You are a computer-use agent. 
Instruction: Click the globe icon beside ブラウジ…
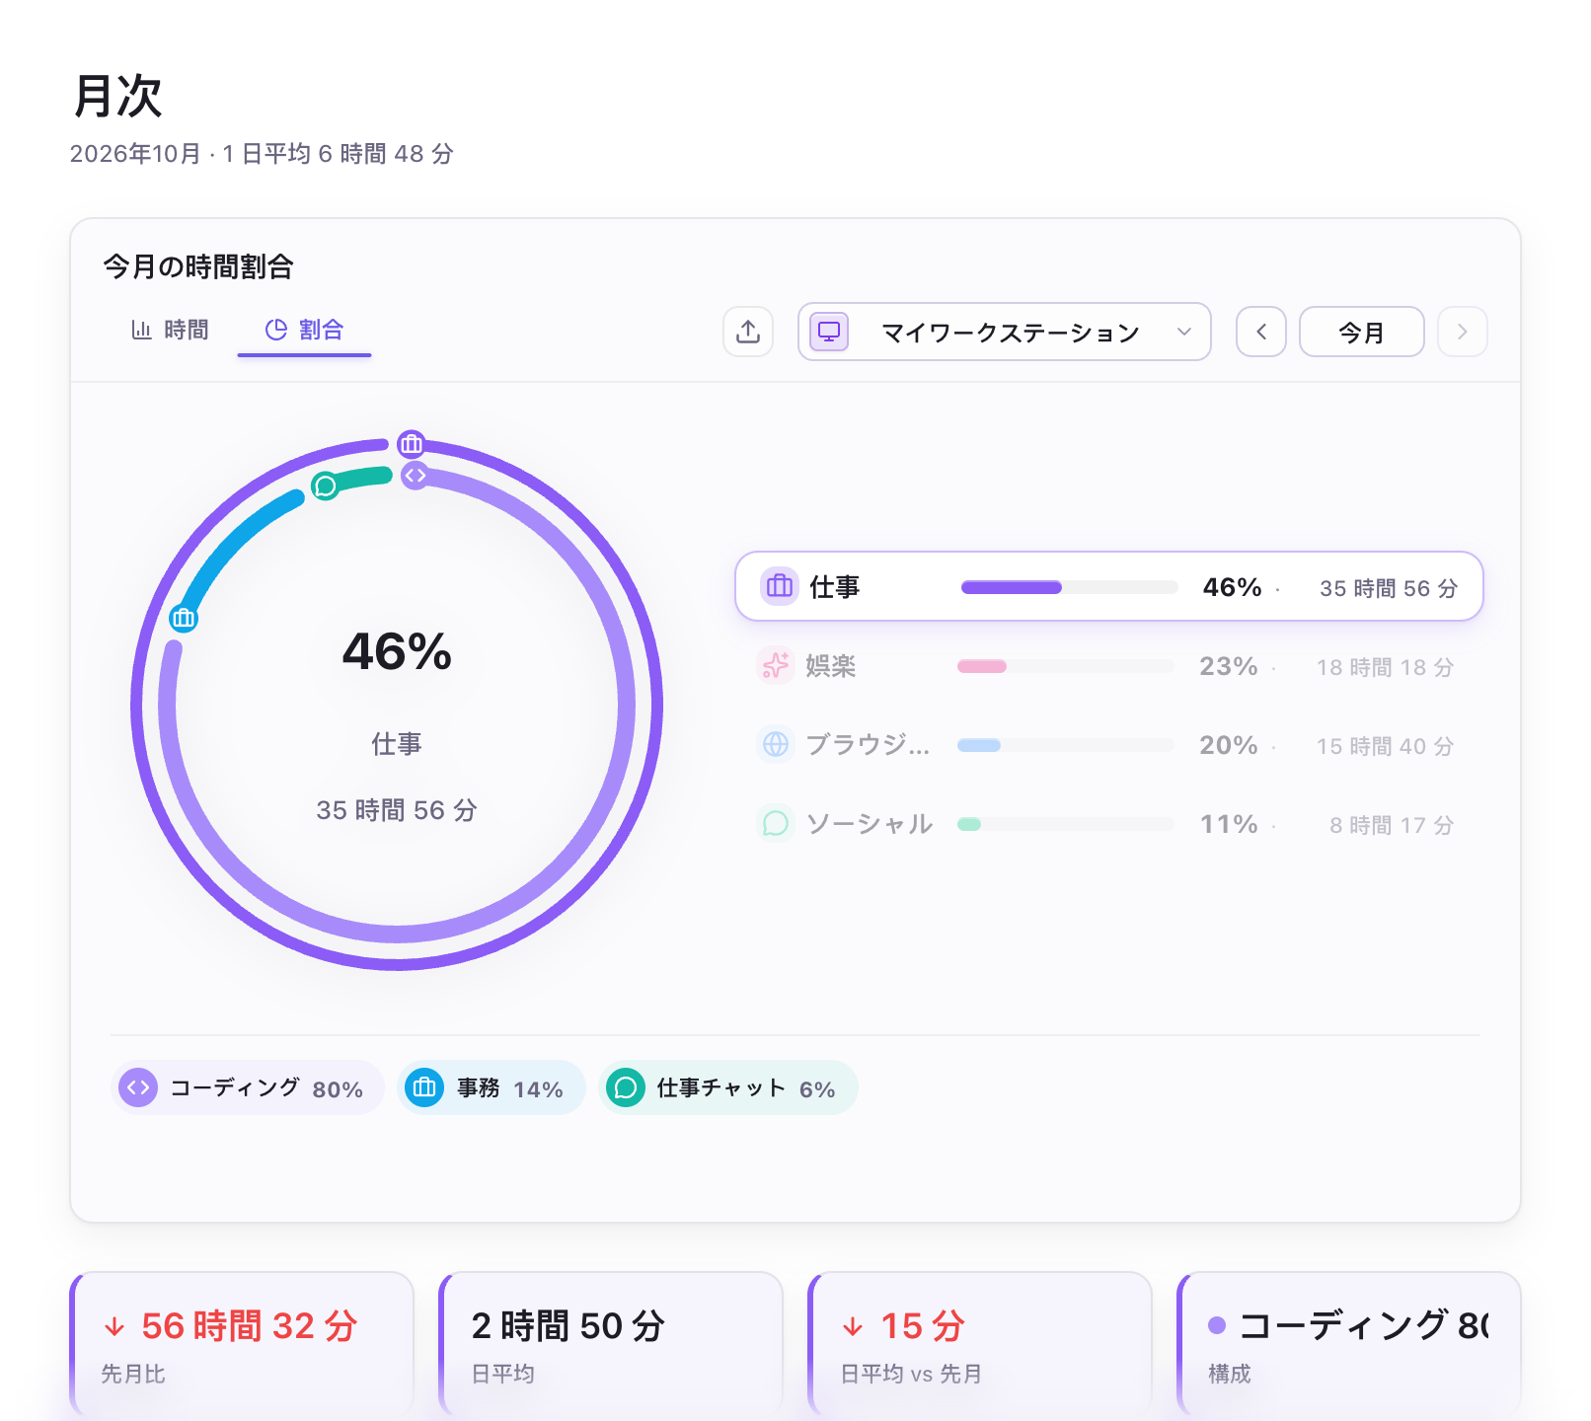point(776,744)
